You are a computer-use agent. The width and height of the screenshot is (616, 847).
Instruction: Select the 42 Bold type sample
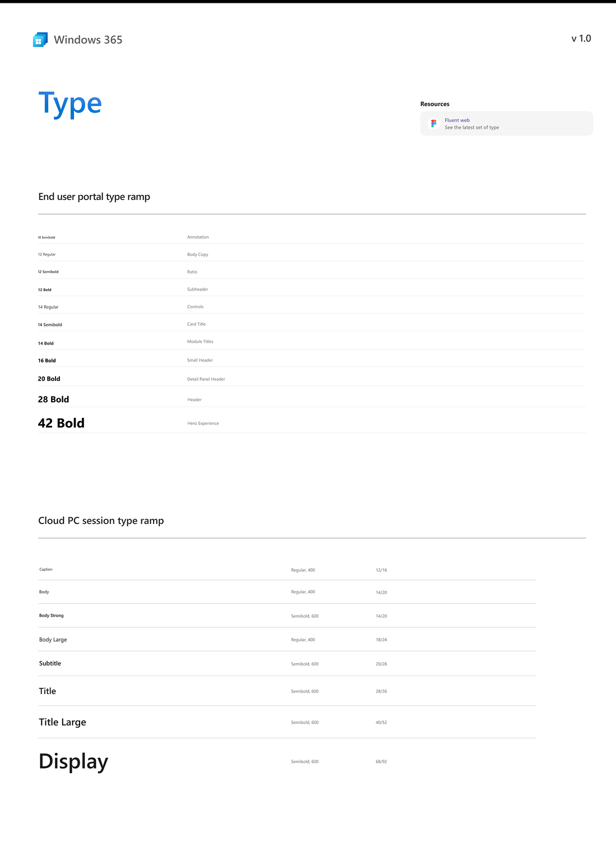[61, 424]
